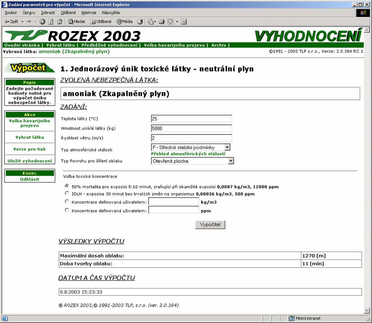Click the Odhlásit logout link

click(30, 179)
